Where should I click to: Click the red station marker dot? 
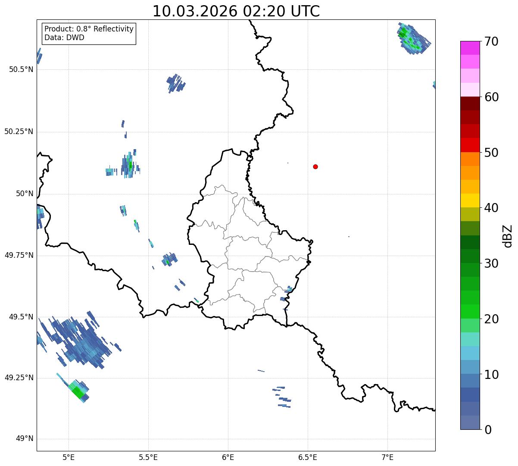coord(315,167)
